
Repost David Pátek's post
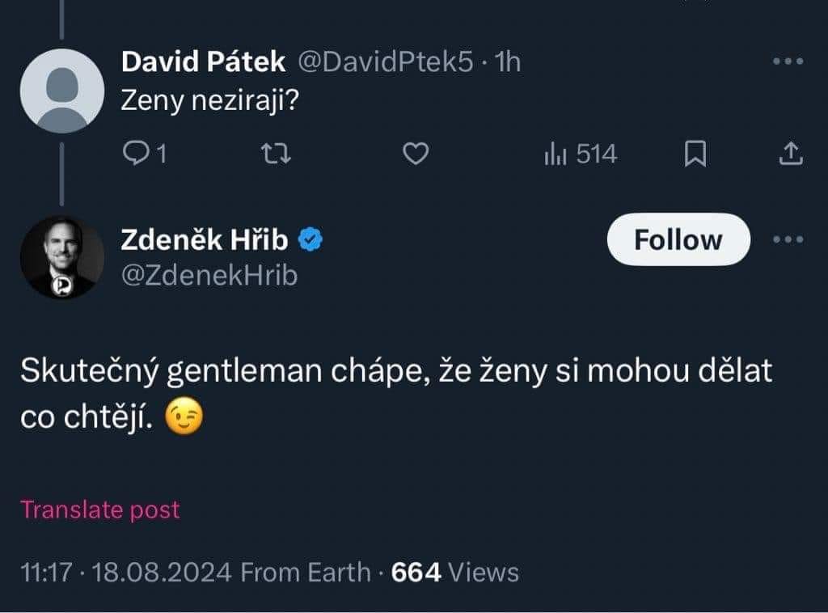click(x=280, y=153)
